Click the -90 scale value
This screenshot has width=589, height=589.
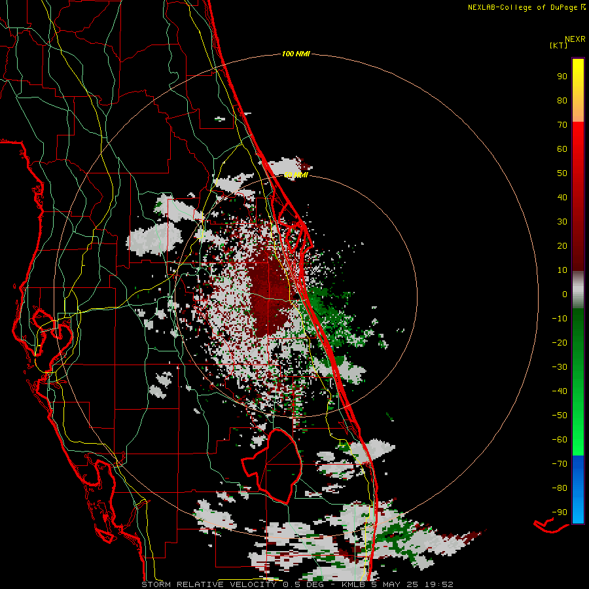pos(560,512)
